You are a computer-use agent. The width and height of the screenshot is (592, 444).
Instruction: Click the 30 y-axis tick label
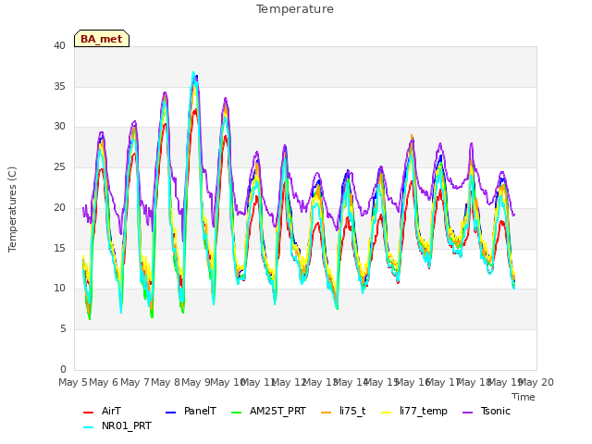(x=59, y=127)
